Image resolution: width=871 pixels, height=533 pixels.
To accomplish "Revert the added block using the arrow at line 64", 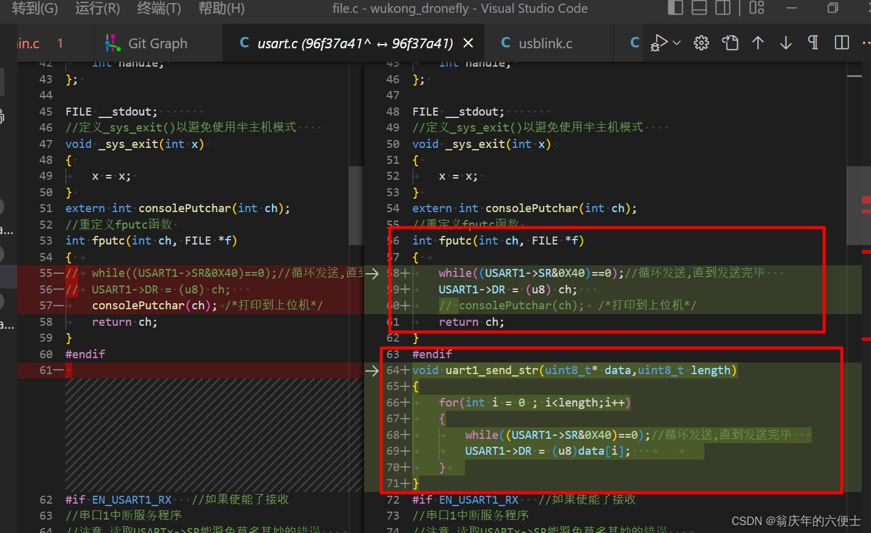I will (x=372, y=370).
